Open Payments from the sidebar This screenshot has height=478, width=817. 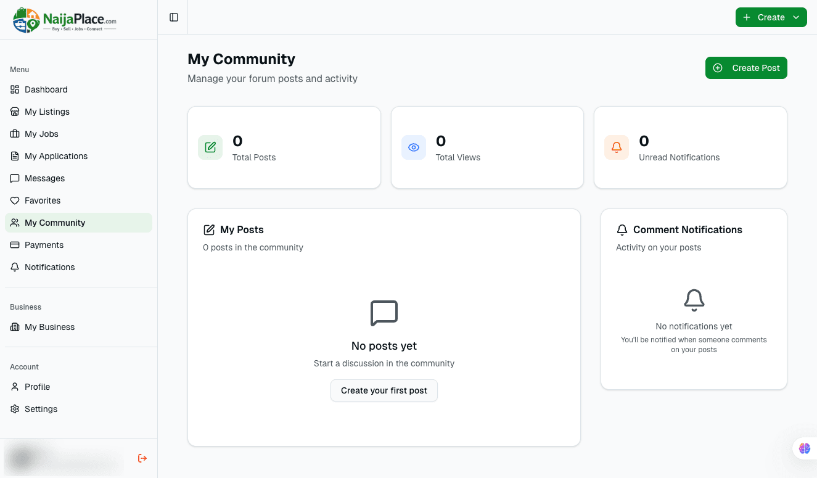pos(44,245)
